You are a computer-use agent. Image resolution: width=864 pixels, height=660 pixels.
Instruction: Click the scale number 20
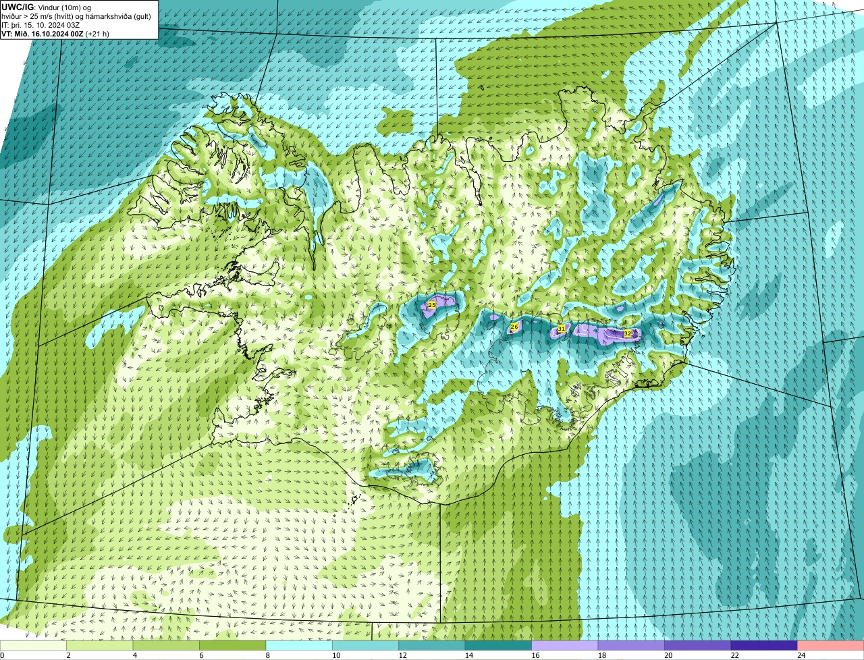(668, 655)
